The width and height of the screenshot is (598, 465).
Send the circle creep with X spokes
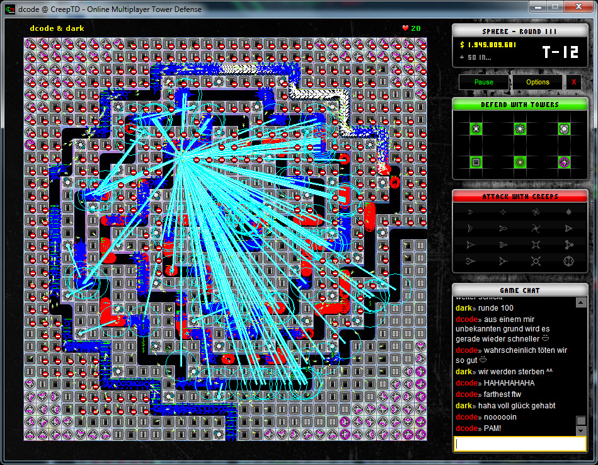click(x=536, y=261)
